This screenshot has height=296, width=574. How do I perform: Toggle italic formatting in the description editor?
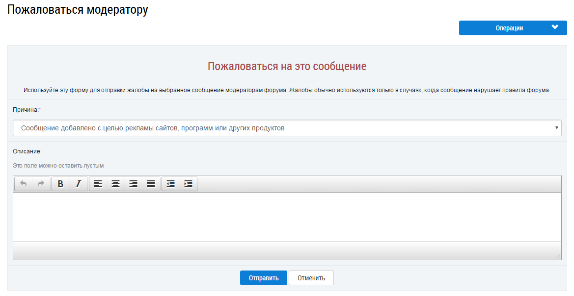coord(78,184)
